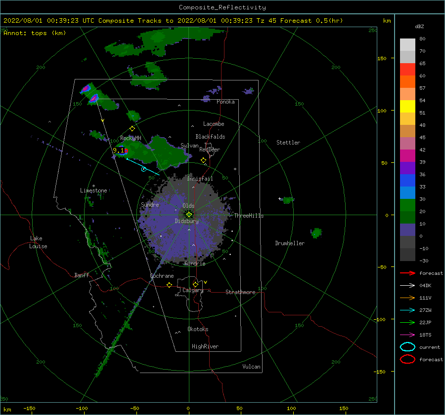Select the cyan storm track line
445x415 pixels.
tap(143, 167)
